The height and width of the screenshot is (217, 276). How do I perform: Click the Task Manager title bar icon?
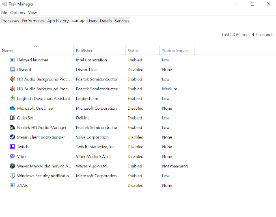pyautogui.click(x=4, y=4)
